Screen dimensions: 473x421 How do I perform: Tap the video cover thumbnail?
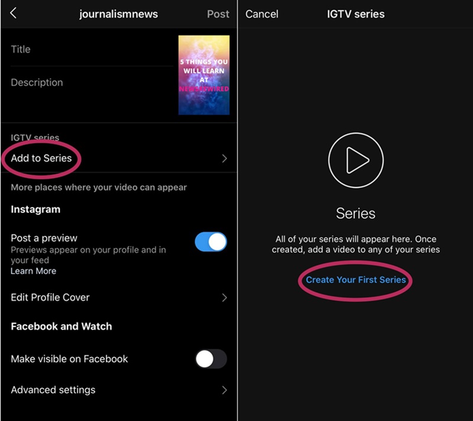click(204, 75)
